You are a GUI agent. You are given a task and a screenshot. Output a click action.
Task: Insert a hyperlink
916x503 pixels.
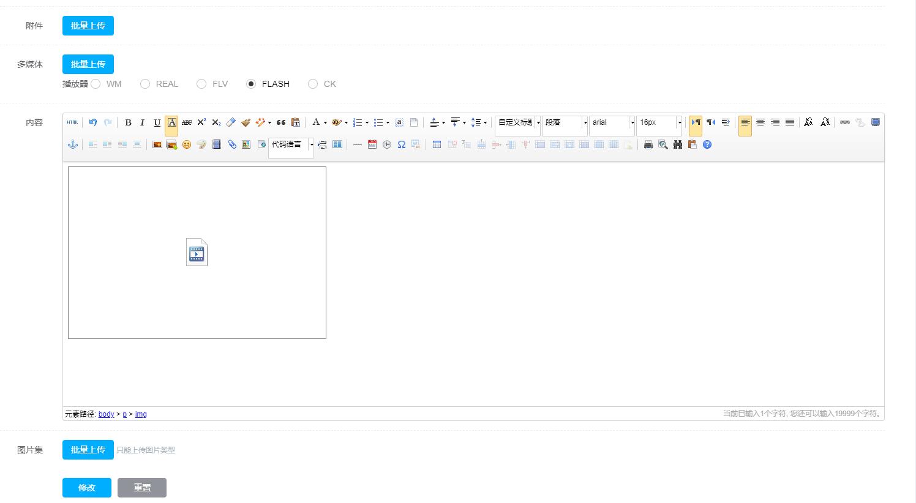845,122
